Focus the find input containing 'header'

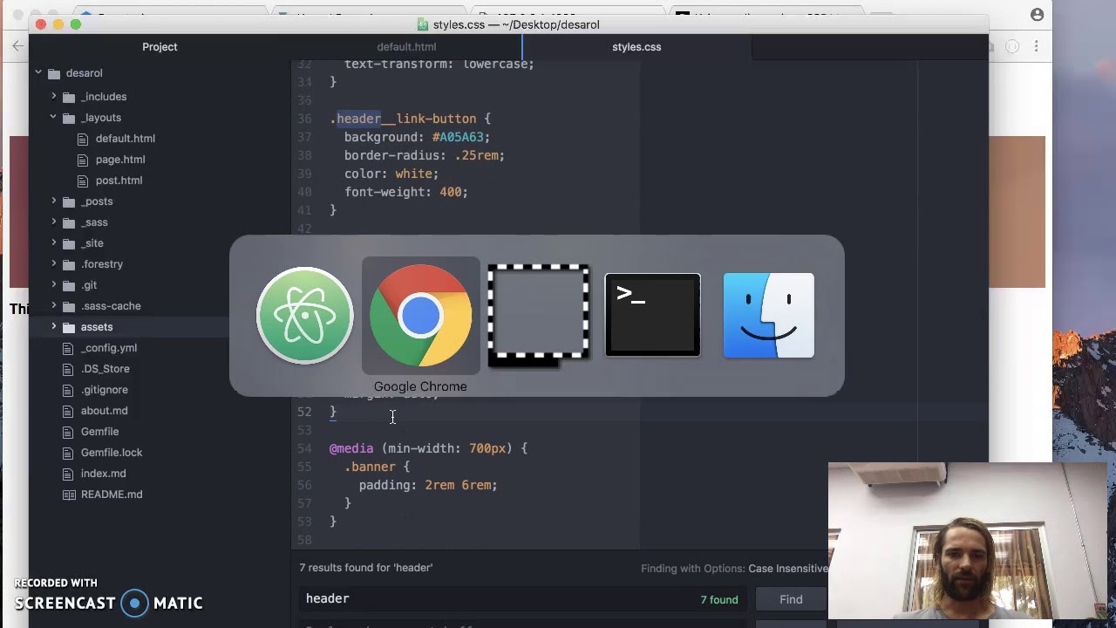point(523,599)
